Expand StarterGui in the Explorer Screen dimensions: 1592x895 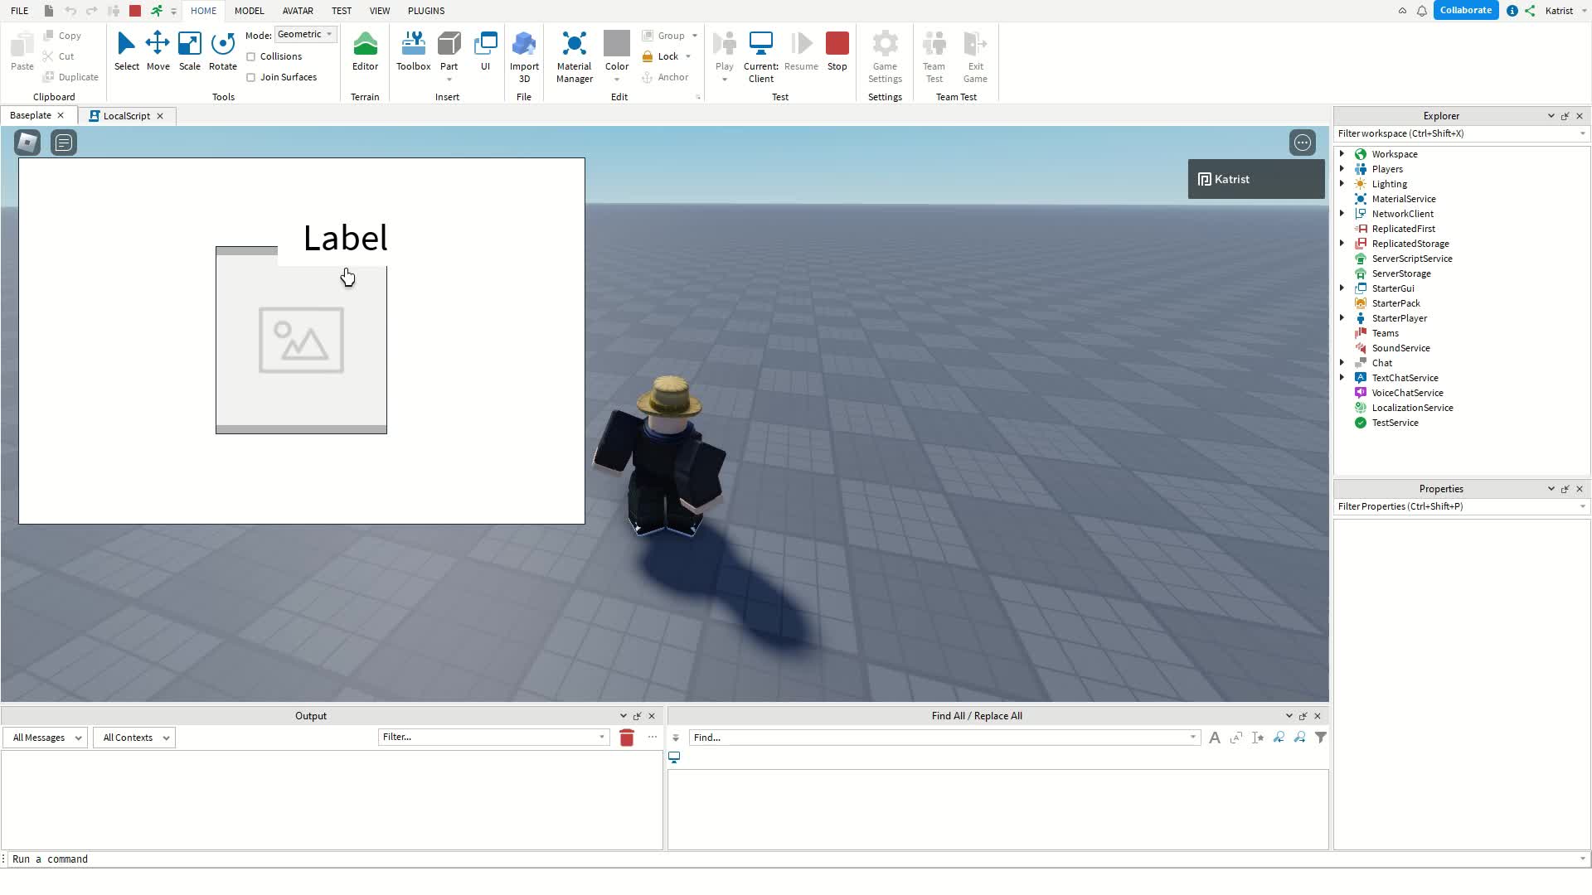point(1342,288)
